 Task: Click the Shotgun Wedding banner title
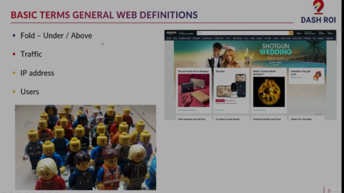tap(276, 49)
